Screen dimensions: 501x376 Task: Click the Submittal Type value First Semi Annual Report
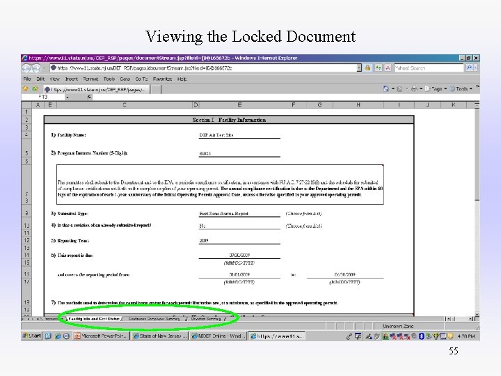(x=239, y=214)
